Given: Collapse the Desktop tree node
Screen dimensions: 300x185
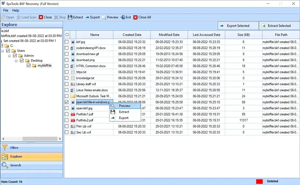Looking at the screenshot, I should [16, 61].
